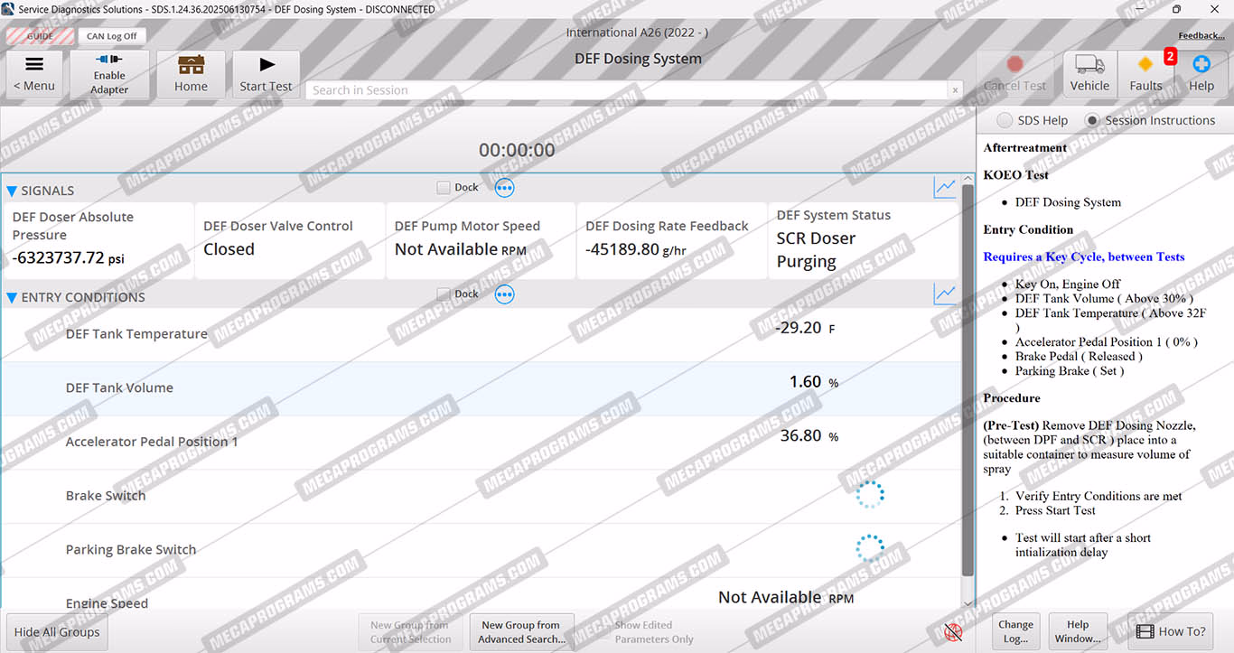
Task: Open the Change Log button
Action: [1015, 631]
